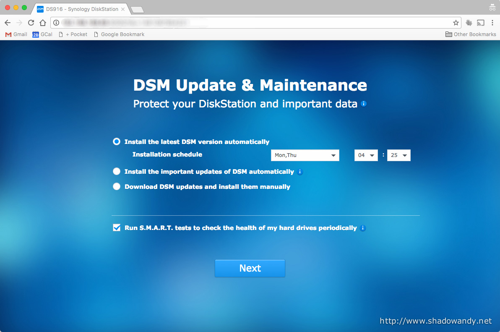This screenshot has width=500, height=332.
Task: View site information icon in address bar
Action: pyautogui.click(x=56, y=23)
